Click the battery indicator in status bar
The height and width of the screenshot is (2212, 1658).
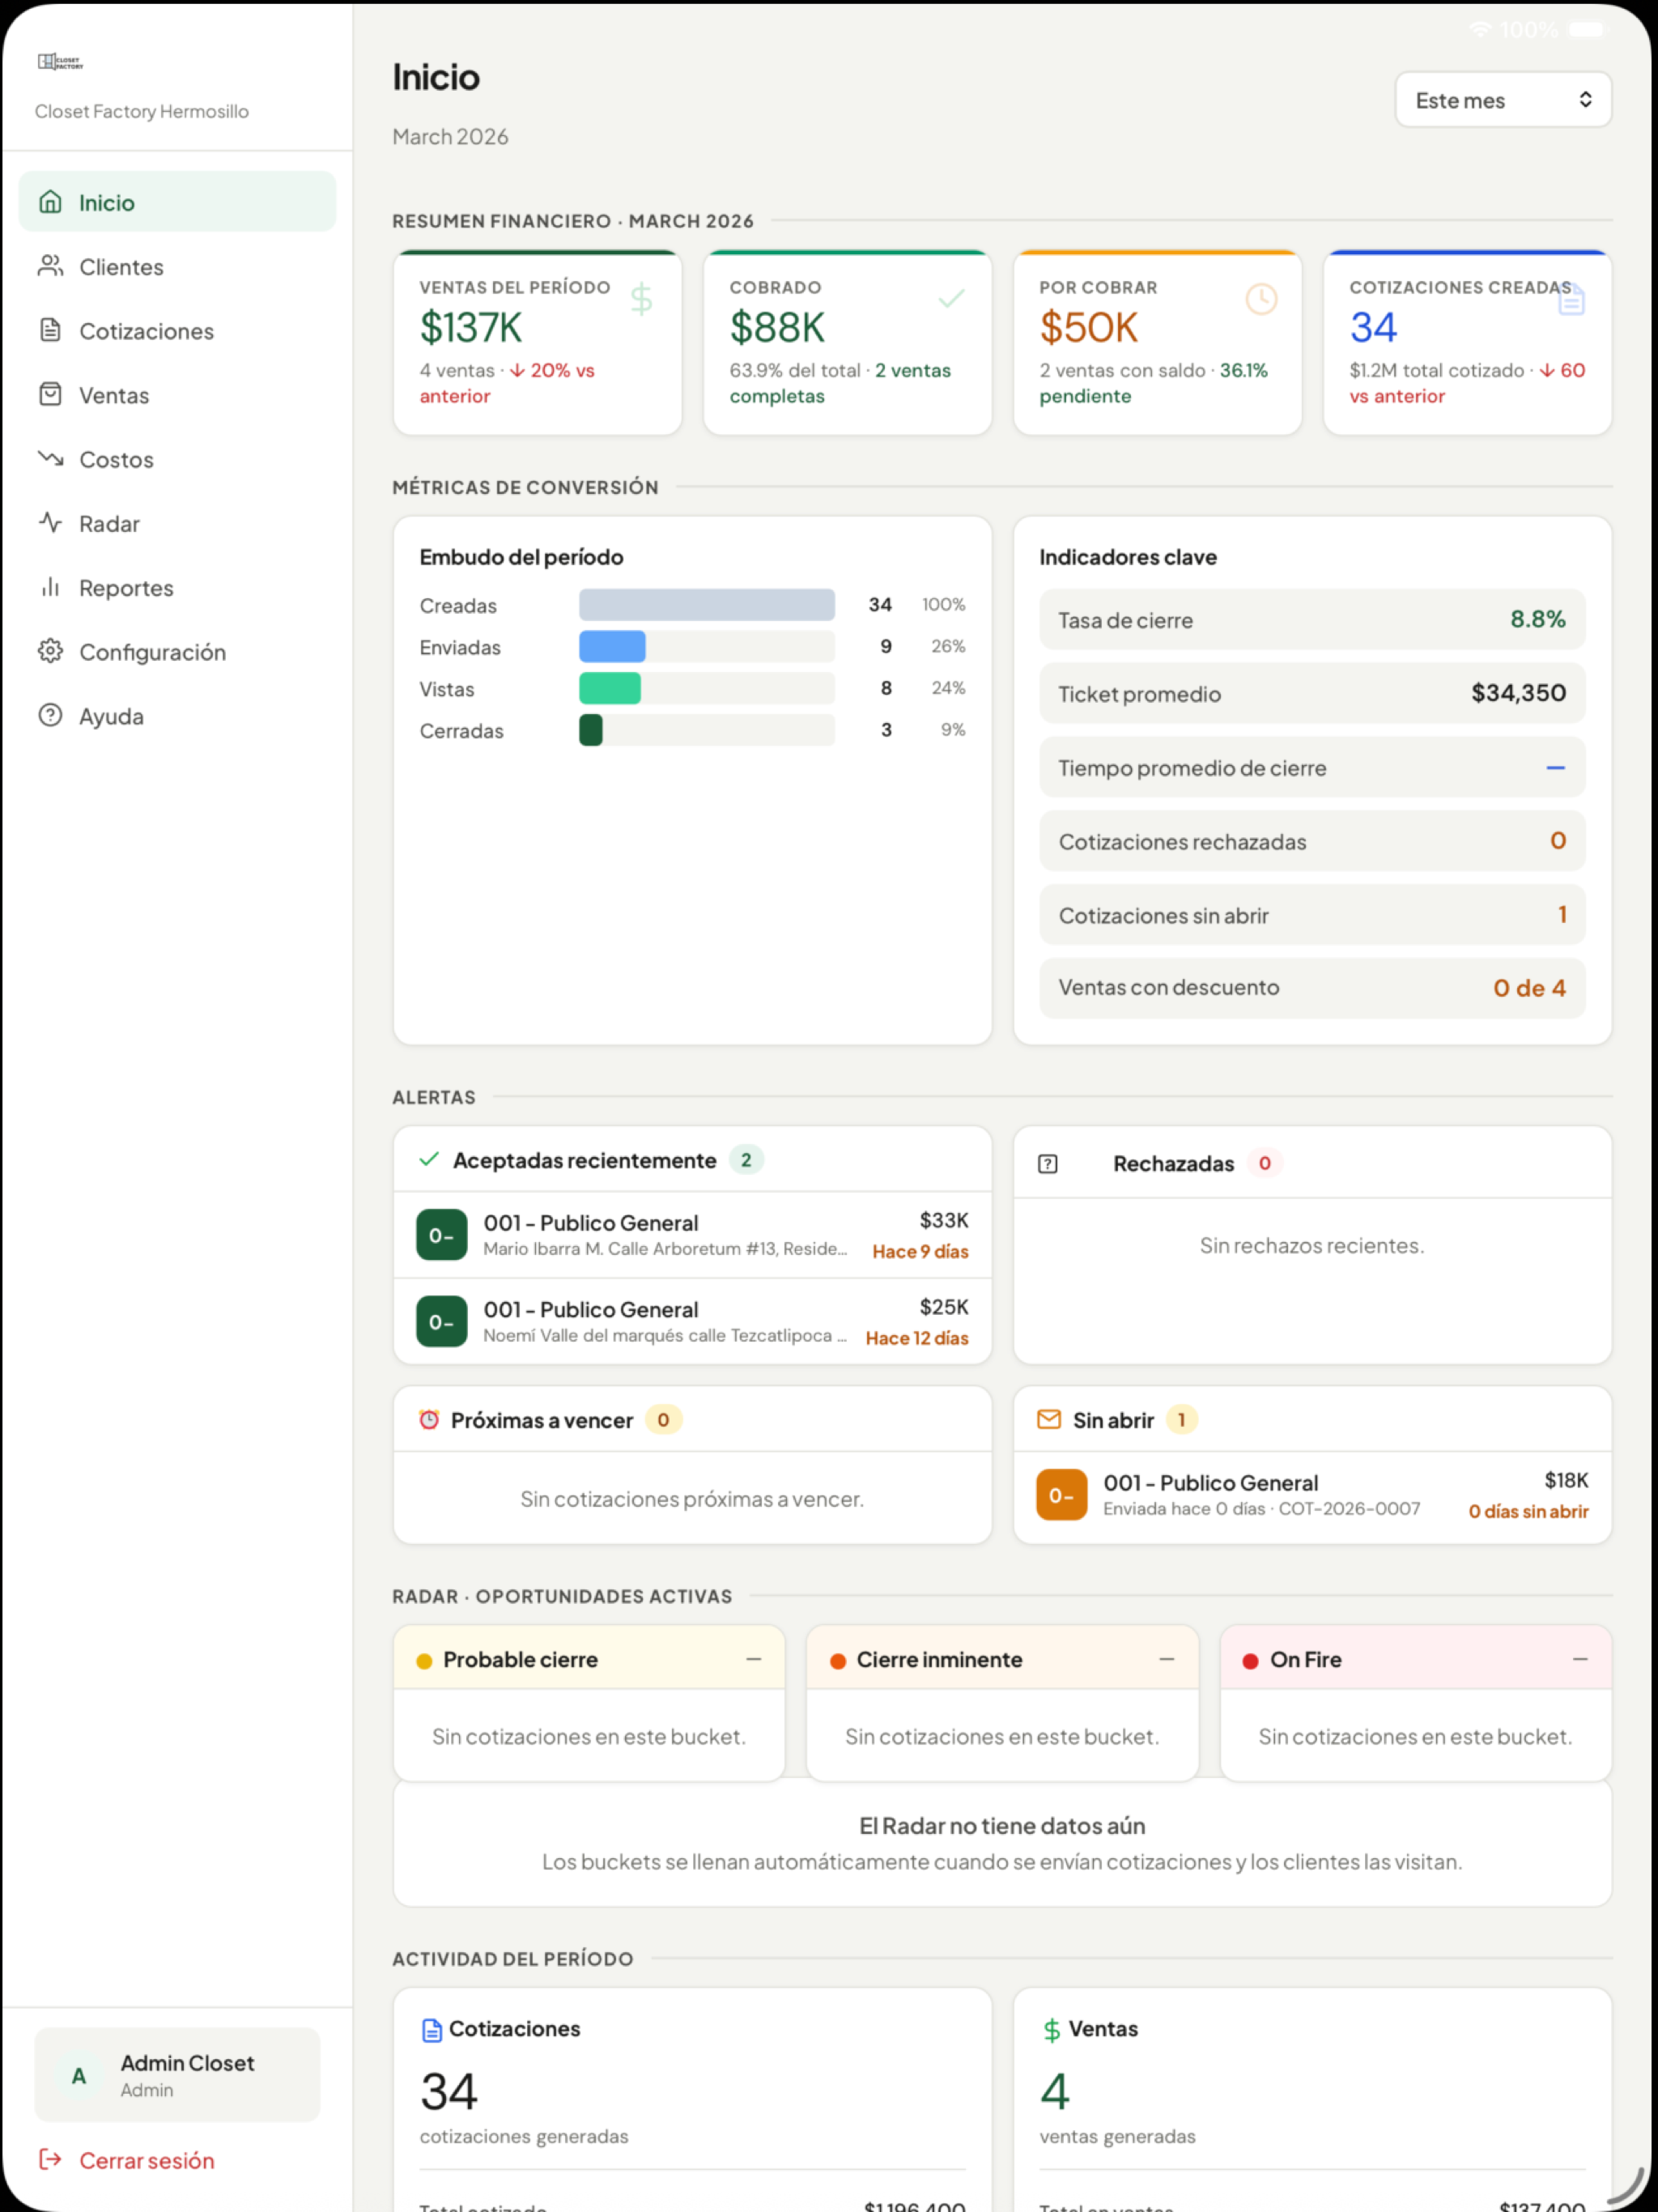[x=1587, y=30]
